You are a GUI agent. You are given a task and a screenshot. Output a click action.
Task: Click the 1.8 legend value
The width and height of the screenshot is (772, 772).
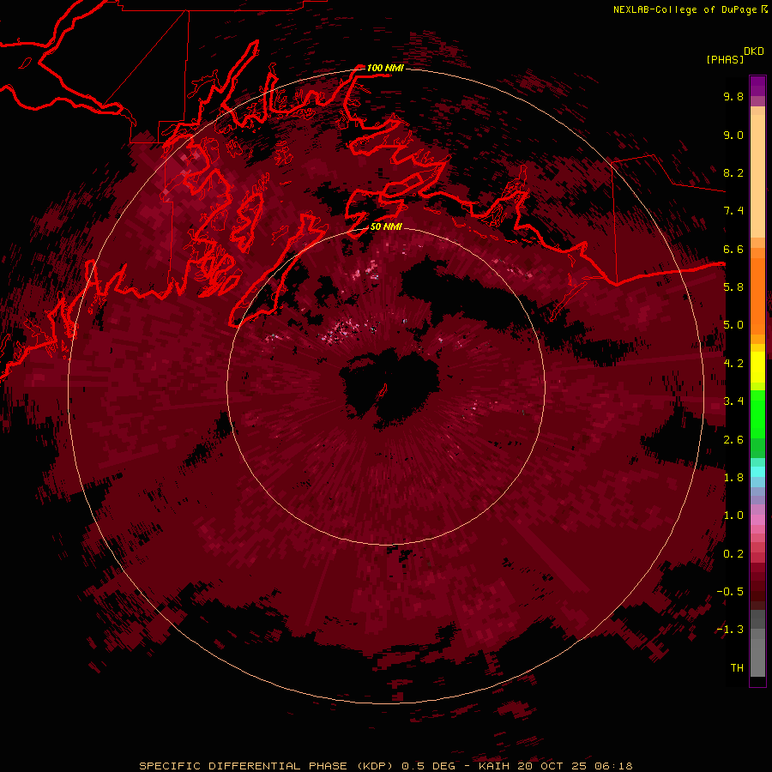pos(733,478)
